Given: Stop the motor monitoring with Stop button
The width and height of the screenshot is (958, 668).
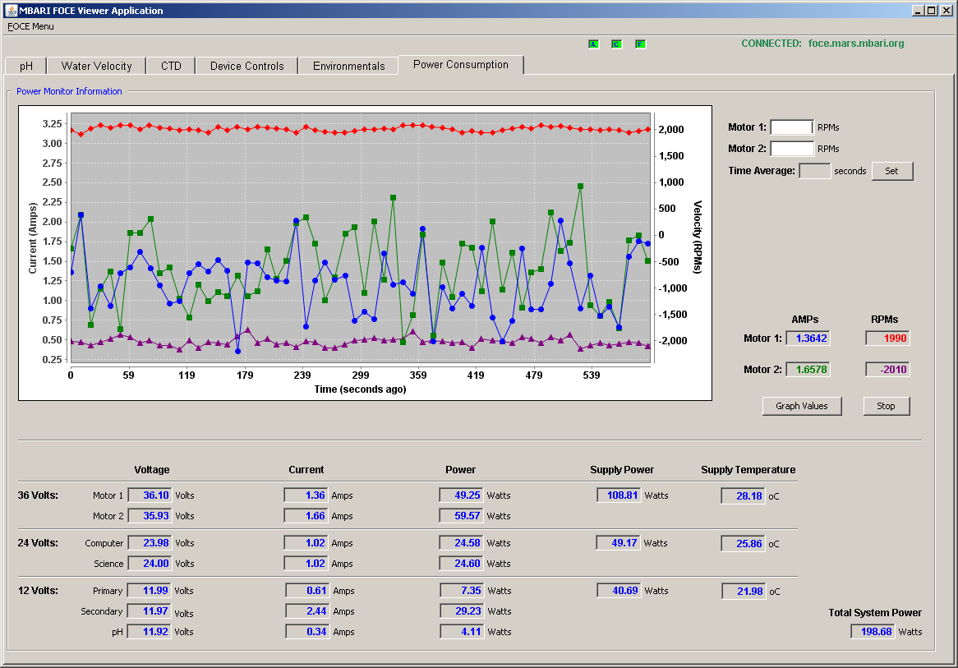Looking at the screenshot, I should pos(886,406).
